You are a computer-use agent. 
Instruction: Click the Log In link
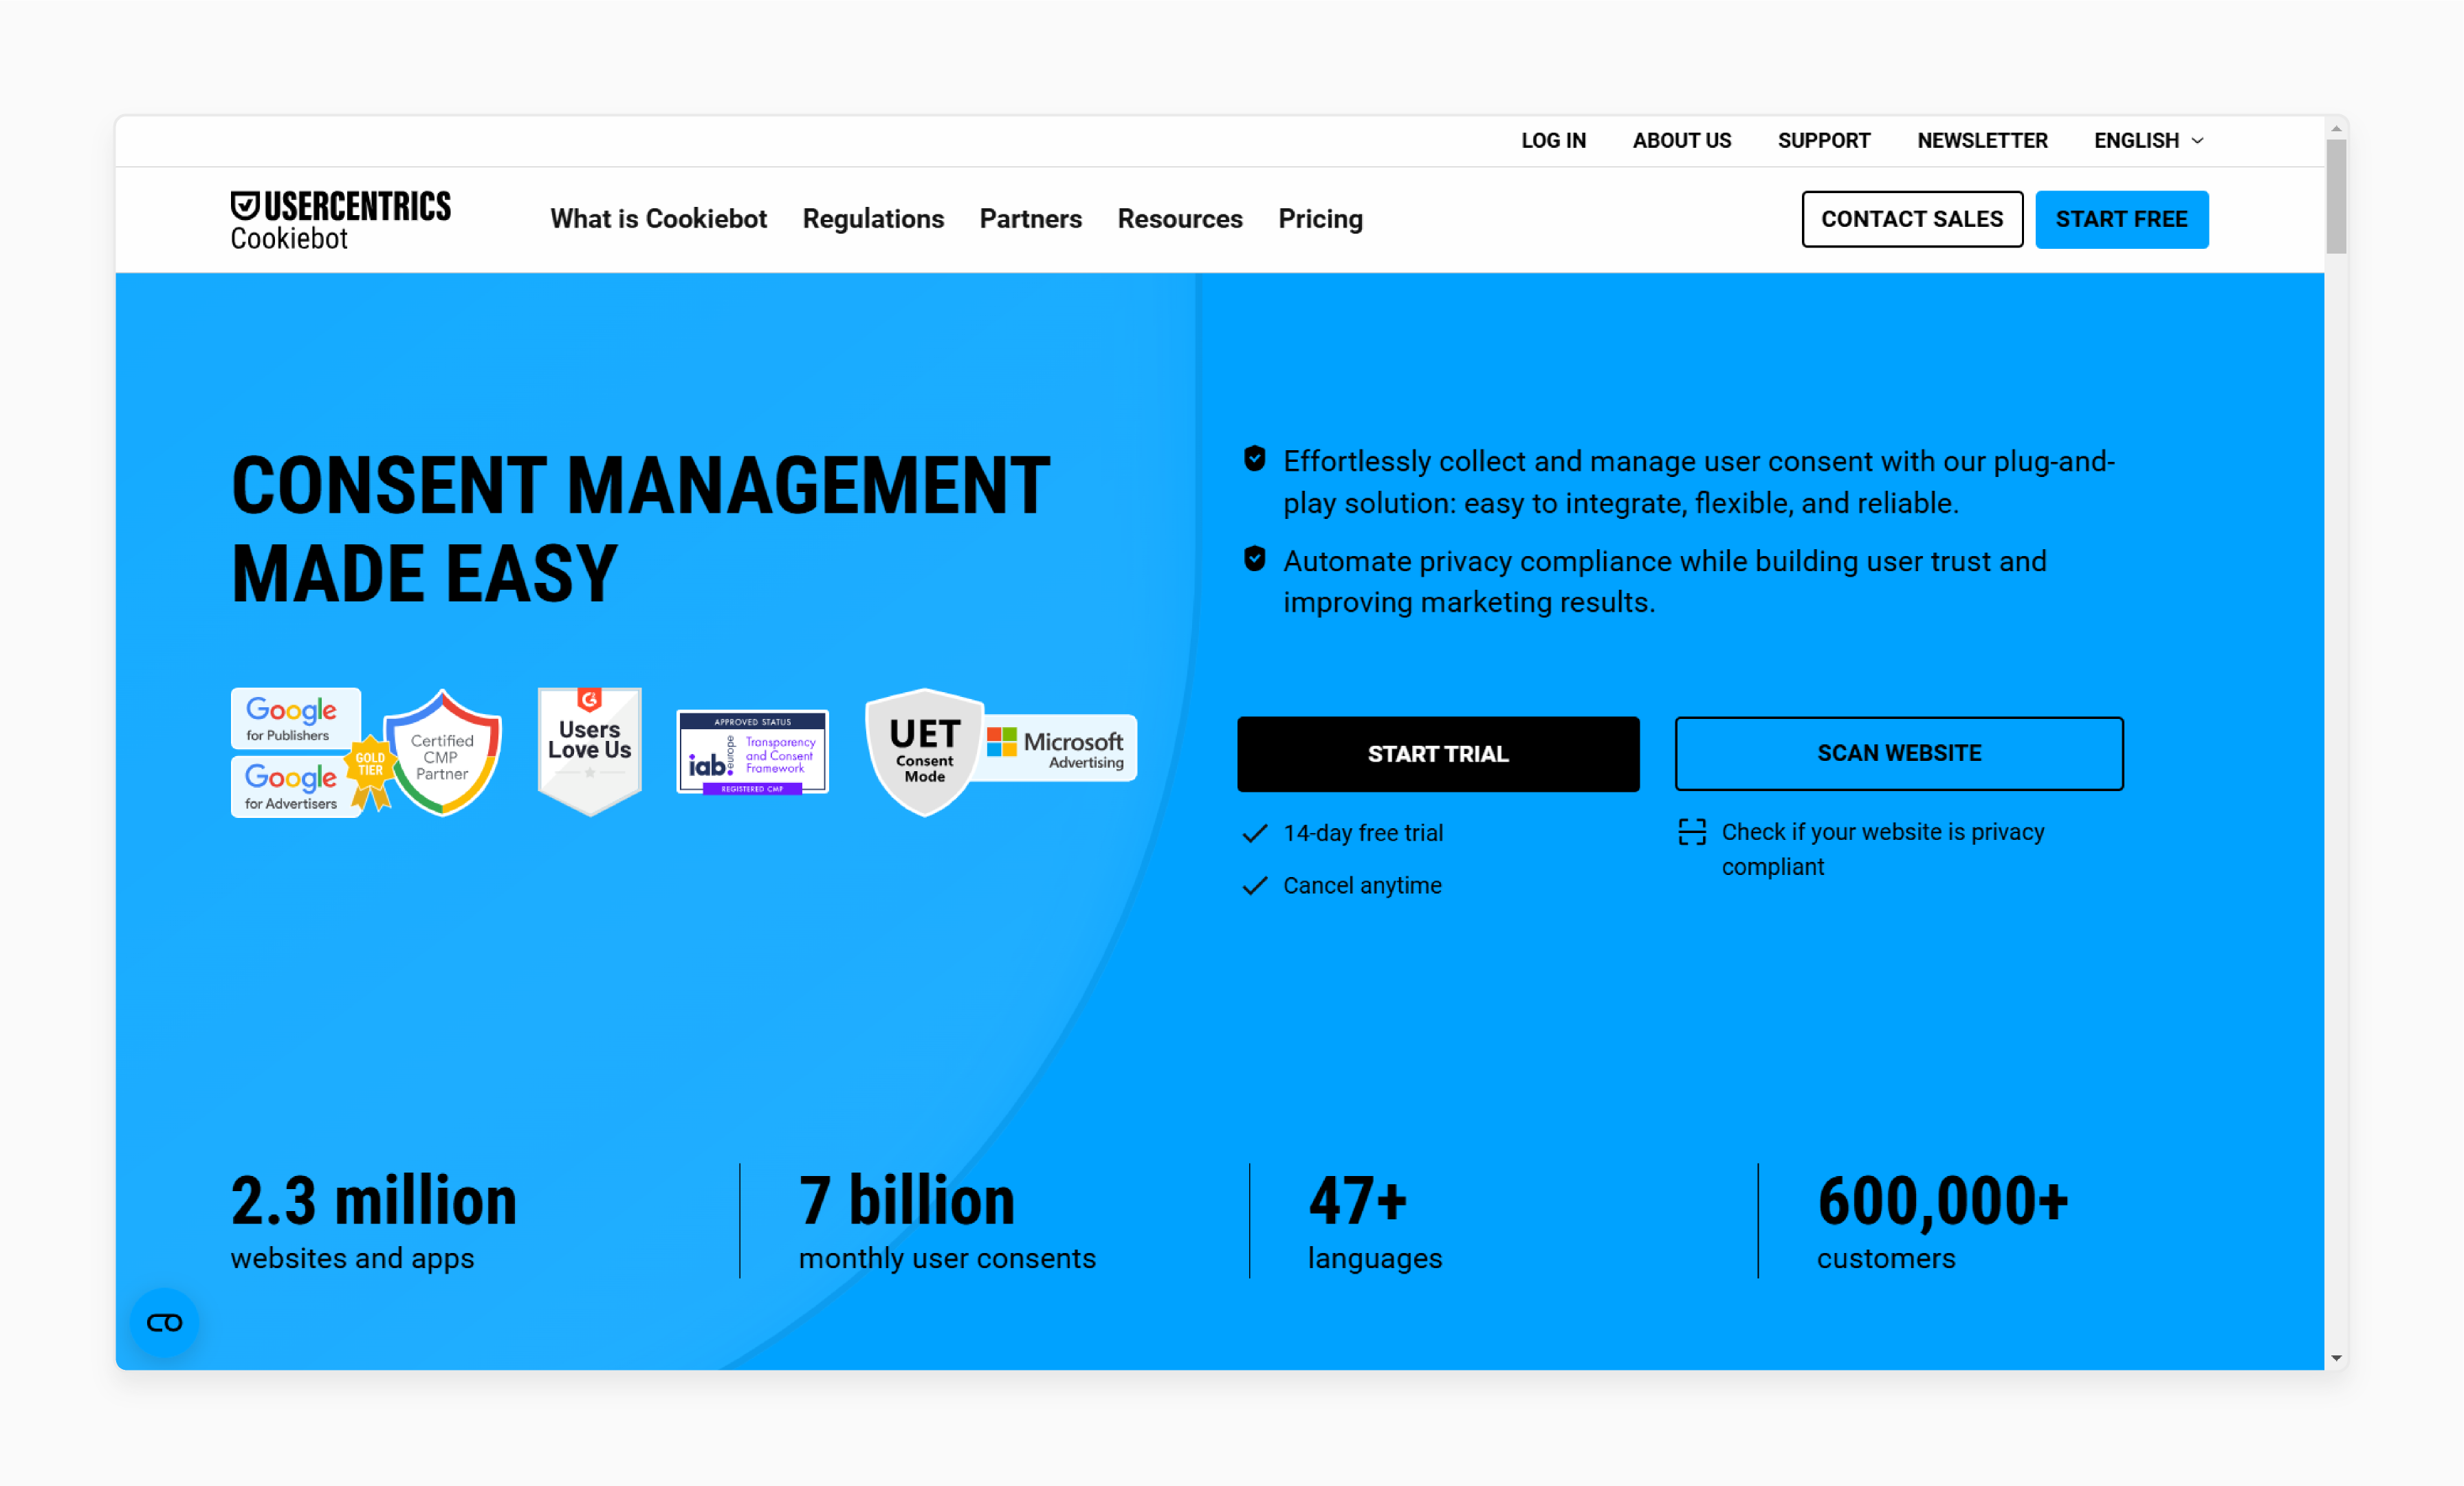1553,141
